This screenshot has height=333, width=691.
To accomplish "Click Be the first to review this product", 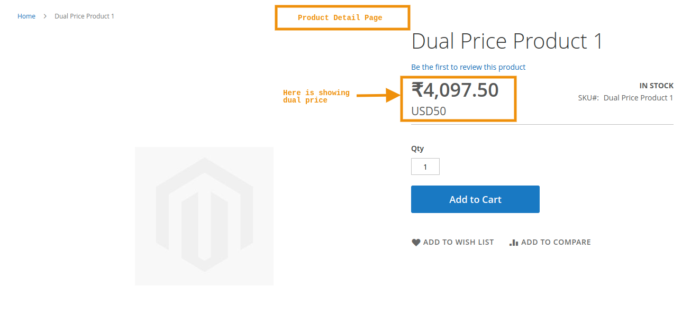I will coord(468,67).
